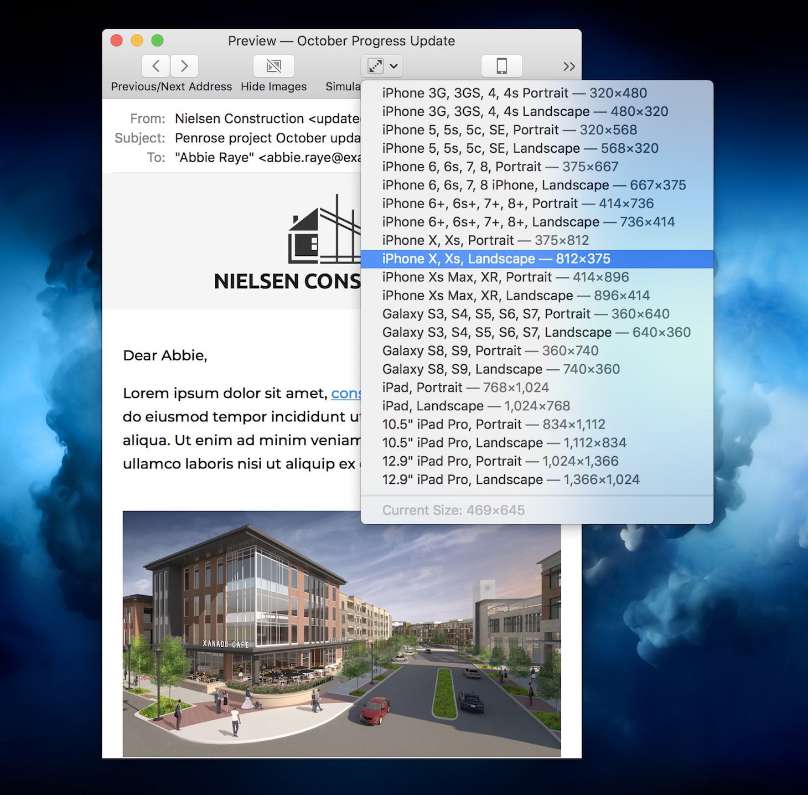Pick iPhone 6, 6s, 7, 8, Portrait 375×667
Screen dimensions: 808x795
coord(537,167)
